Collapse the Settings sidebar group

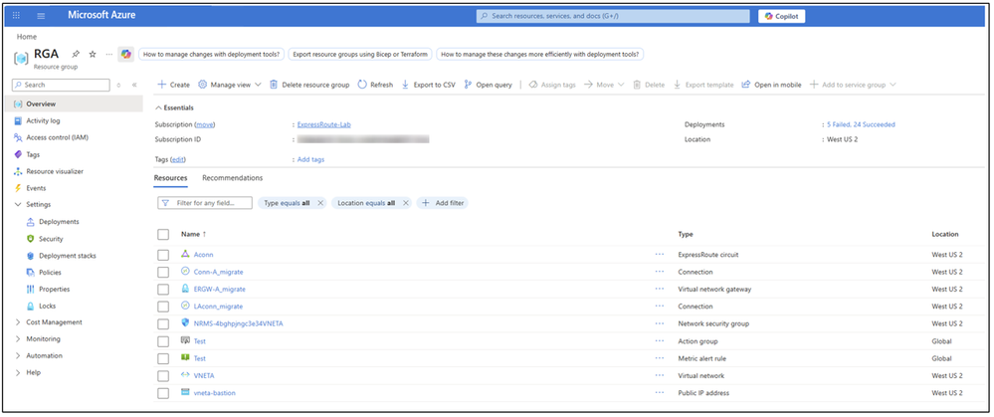pyautogui.click(x=17, y=205)
